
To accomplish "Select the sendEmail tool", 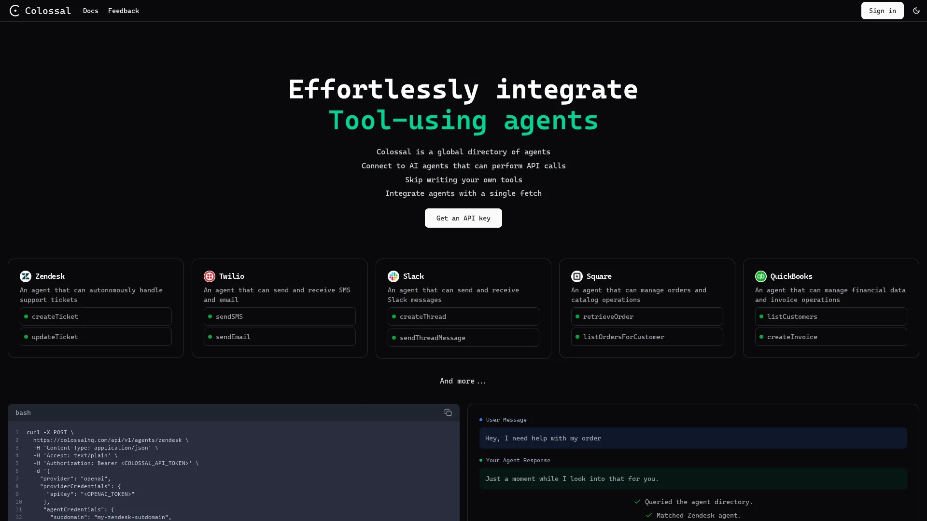I will click(x=280, y=337).
